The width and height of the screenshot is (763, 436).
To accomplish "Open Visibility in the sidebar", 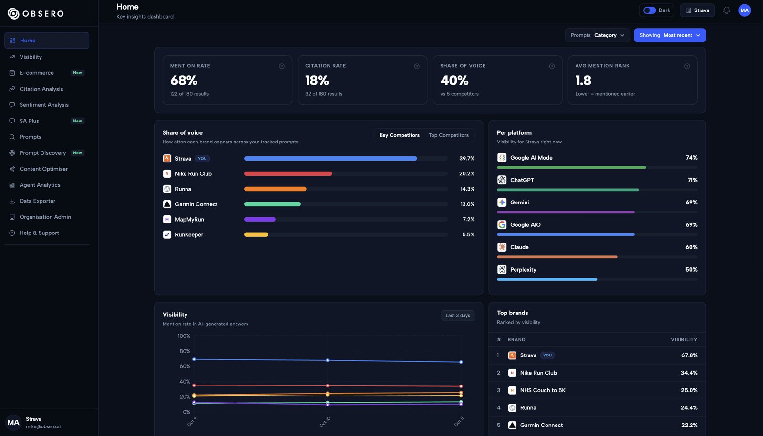I will point(47,57).
